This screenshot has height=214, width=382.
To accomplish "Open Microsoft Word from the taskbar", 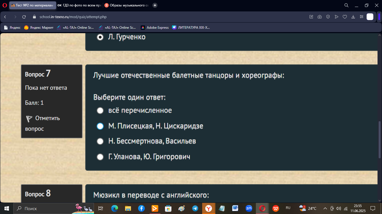I will 235,208.
